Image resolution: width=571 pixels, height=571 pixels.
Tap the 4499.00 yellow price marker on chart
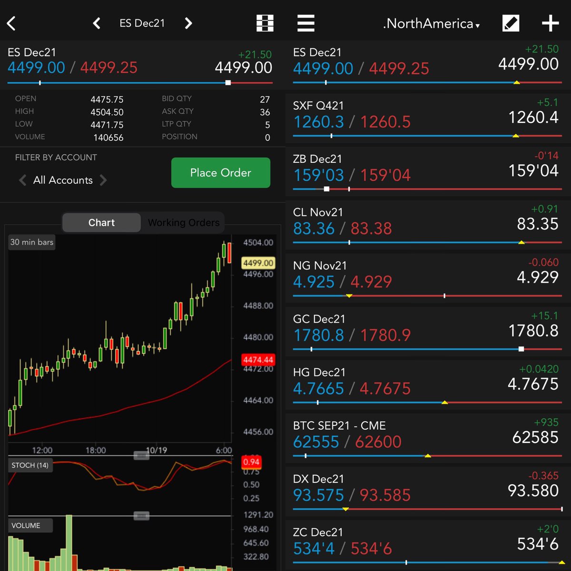pos(258,263)
